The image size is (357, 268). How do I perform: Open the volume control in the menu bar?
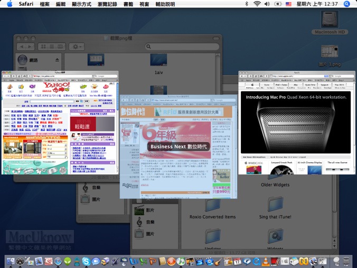(x=267, y=4)
